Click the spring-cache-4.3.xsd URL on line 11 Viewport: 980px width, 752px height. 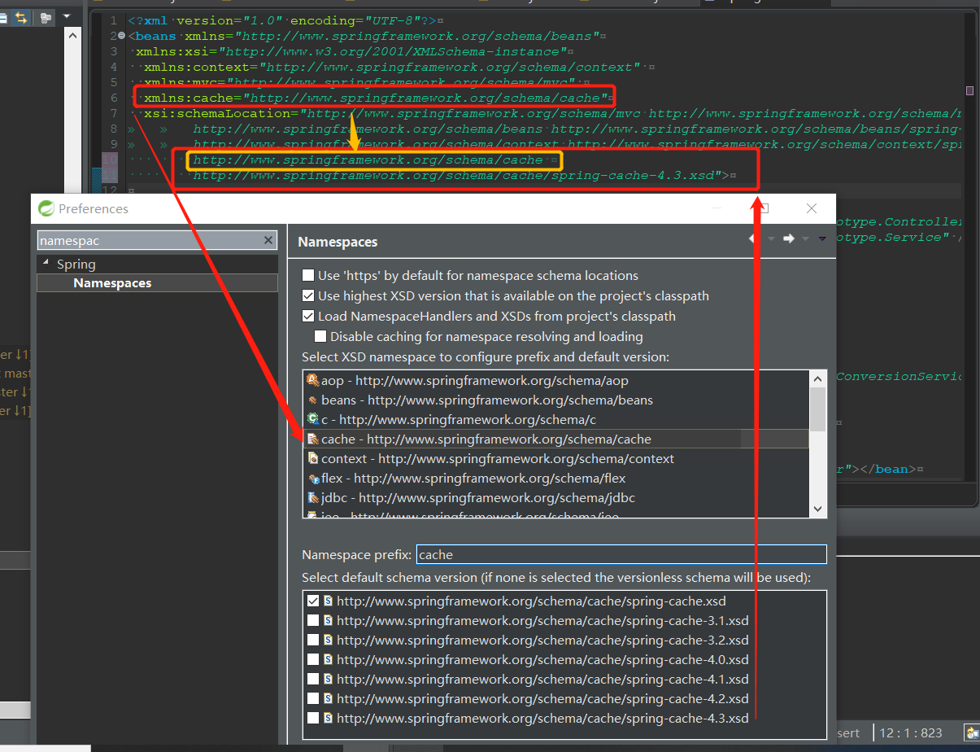click(x=458, y=175)
